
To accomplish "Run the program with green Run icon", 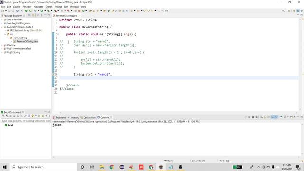I will [x=42, y=11].
